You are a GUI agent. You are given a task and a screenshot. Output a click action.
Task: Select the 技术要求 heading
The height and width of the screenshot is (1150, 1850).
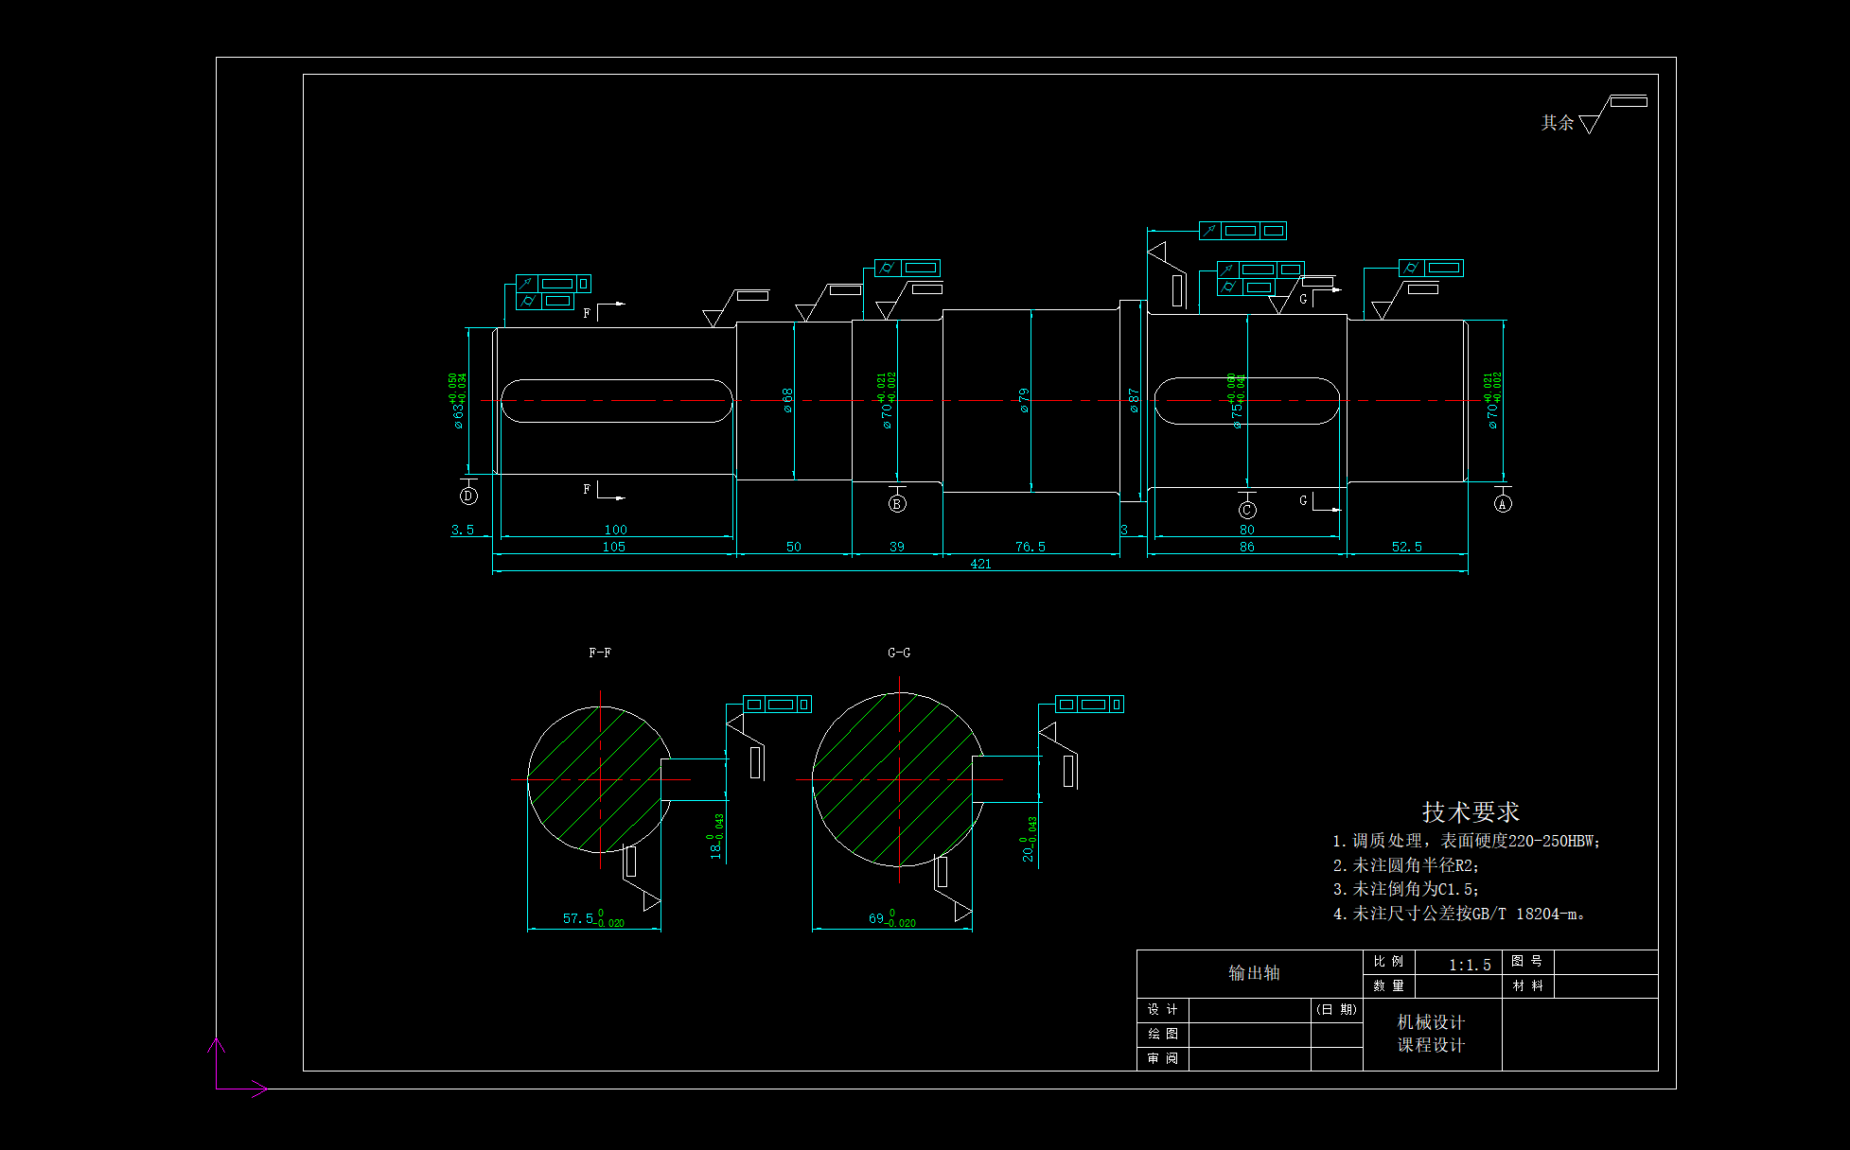pyautogui.click(x=1471, y=811)
